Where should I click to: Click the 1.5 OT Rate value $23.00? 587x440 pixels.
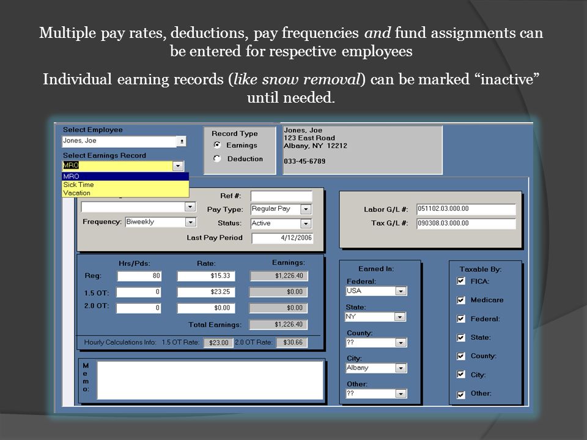pos(218,342)
